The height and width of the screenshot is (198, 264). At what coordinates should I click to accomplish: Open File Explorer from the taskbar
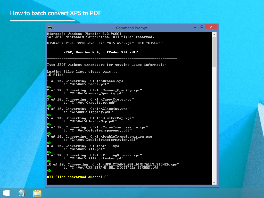tap(37, 193)
